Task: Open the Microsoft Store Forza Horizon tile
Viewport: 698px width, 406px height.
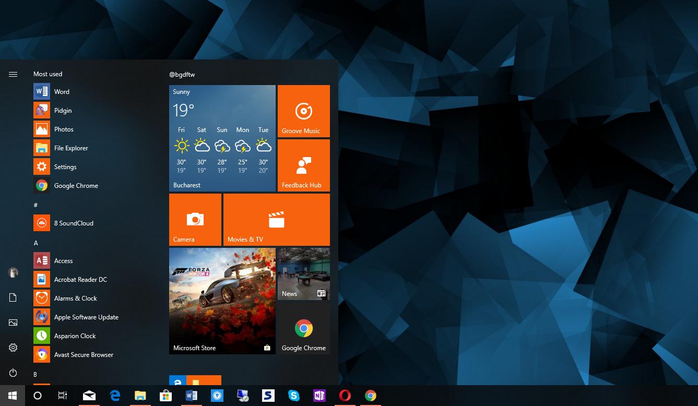Action: pos(222,301)
